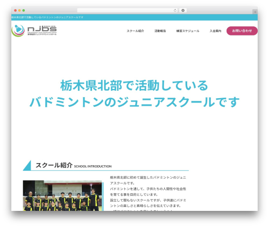The height and width of the screenshot is (227, 269).
Task: Open the 練習スケジュール menu item
Action: click(x=188, y=31)
